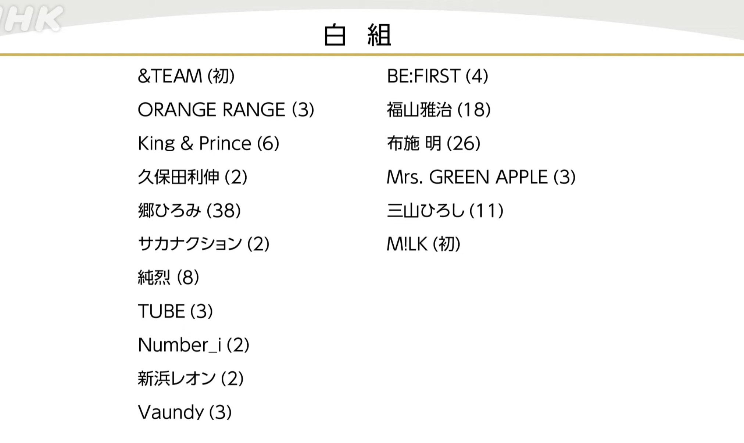Viewport: 744px width, 443px height.
Task: Pick the 布施 明 (26) entry
Action: pos(433,143)
